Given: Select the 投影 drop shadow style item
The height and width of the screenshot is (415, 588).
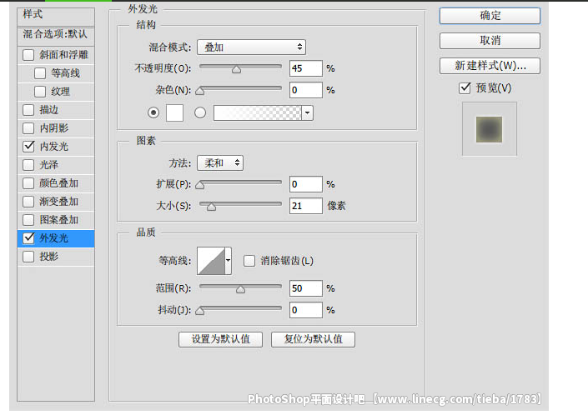Looking at the screenshot, I should coord(48,257).
